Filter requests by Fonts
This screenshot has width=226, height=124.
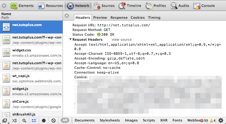coord(177,120)
